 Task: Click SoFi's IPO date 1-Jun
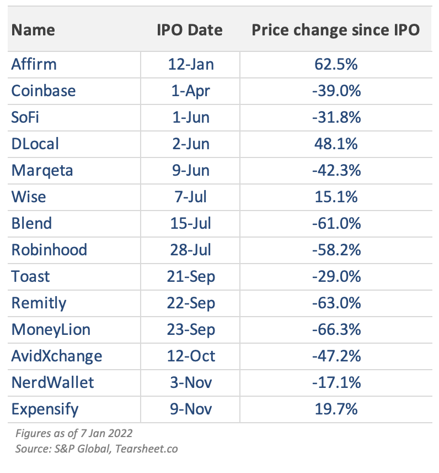pos(190,117)
